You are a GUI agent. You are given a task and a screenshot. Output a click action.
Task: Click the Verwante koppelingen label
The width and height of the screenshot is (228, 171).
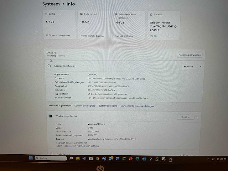(60, 105)
